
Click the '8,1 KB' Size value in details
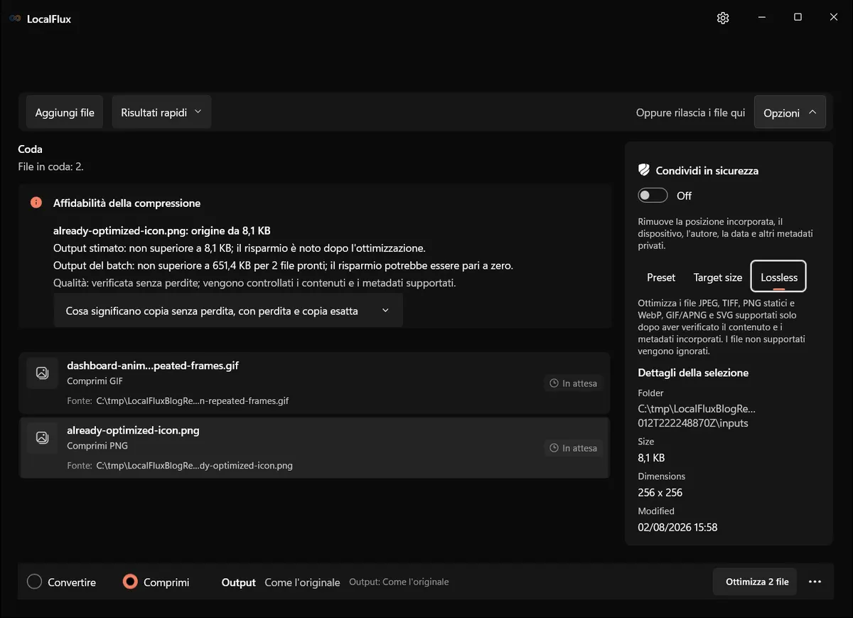tap(651, 457)
